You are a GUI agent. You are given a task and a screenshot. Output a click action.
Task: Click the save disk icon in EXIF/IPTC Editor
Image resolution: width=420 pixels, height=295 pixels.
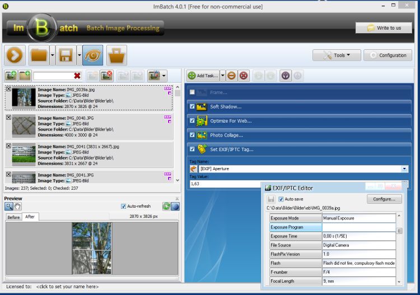click(271, 199)
